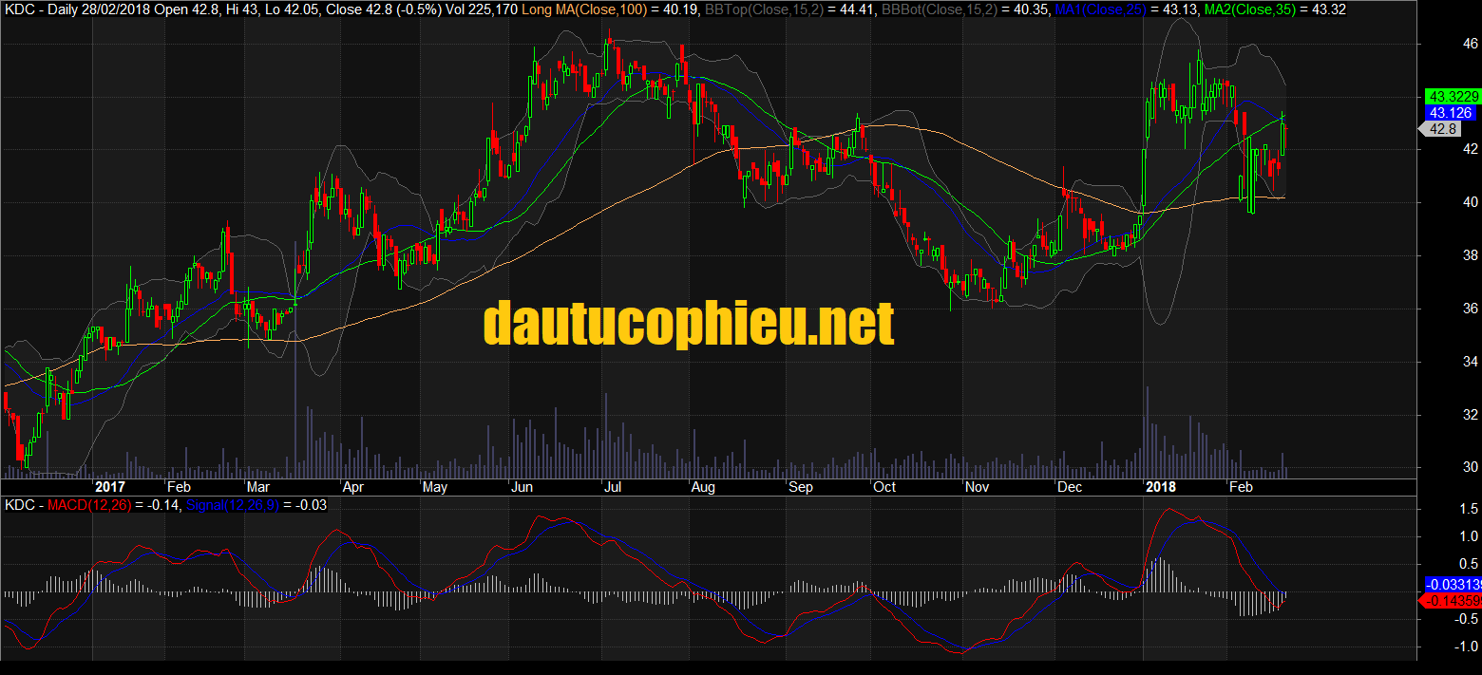This screenshot has width=1482, height=675.
Task: Select the 'Sep' month label on time axis
Action: tap(801, 487)
